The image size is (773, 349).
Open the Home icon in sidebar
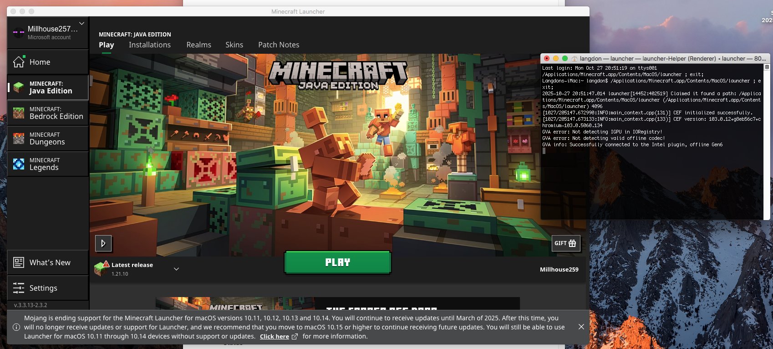pos(19,62)
